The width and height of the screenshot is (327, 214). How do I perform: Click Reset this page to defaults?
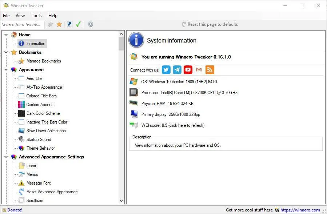click(x=210, y=24)
